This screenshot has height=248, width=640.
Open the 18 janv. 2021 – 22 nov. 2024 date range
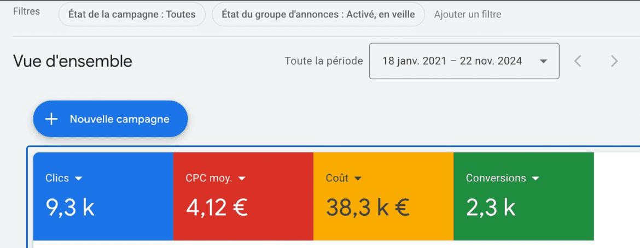(452, 61)
